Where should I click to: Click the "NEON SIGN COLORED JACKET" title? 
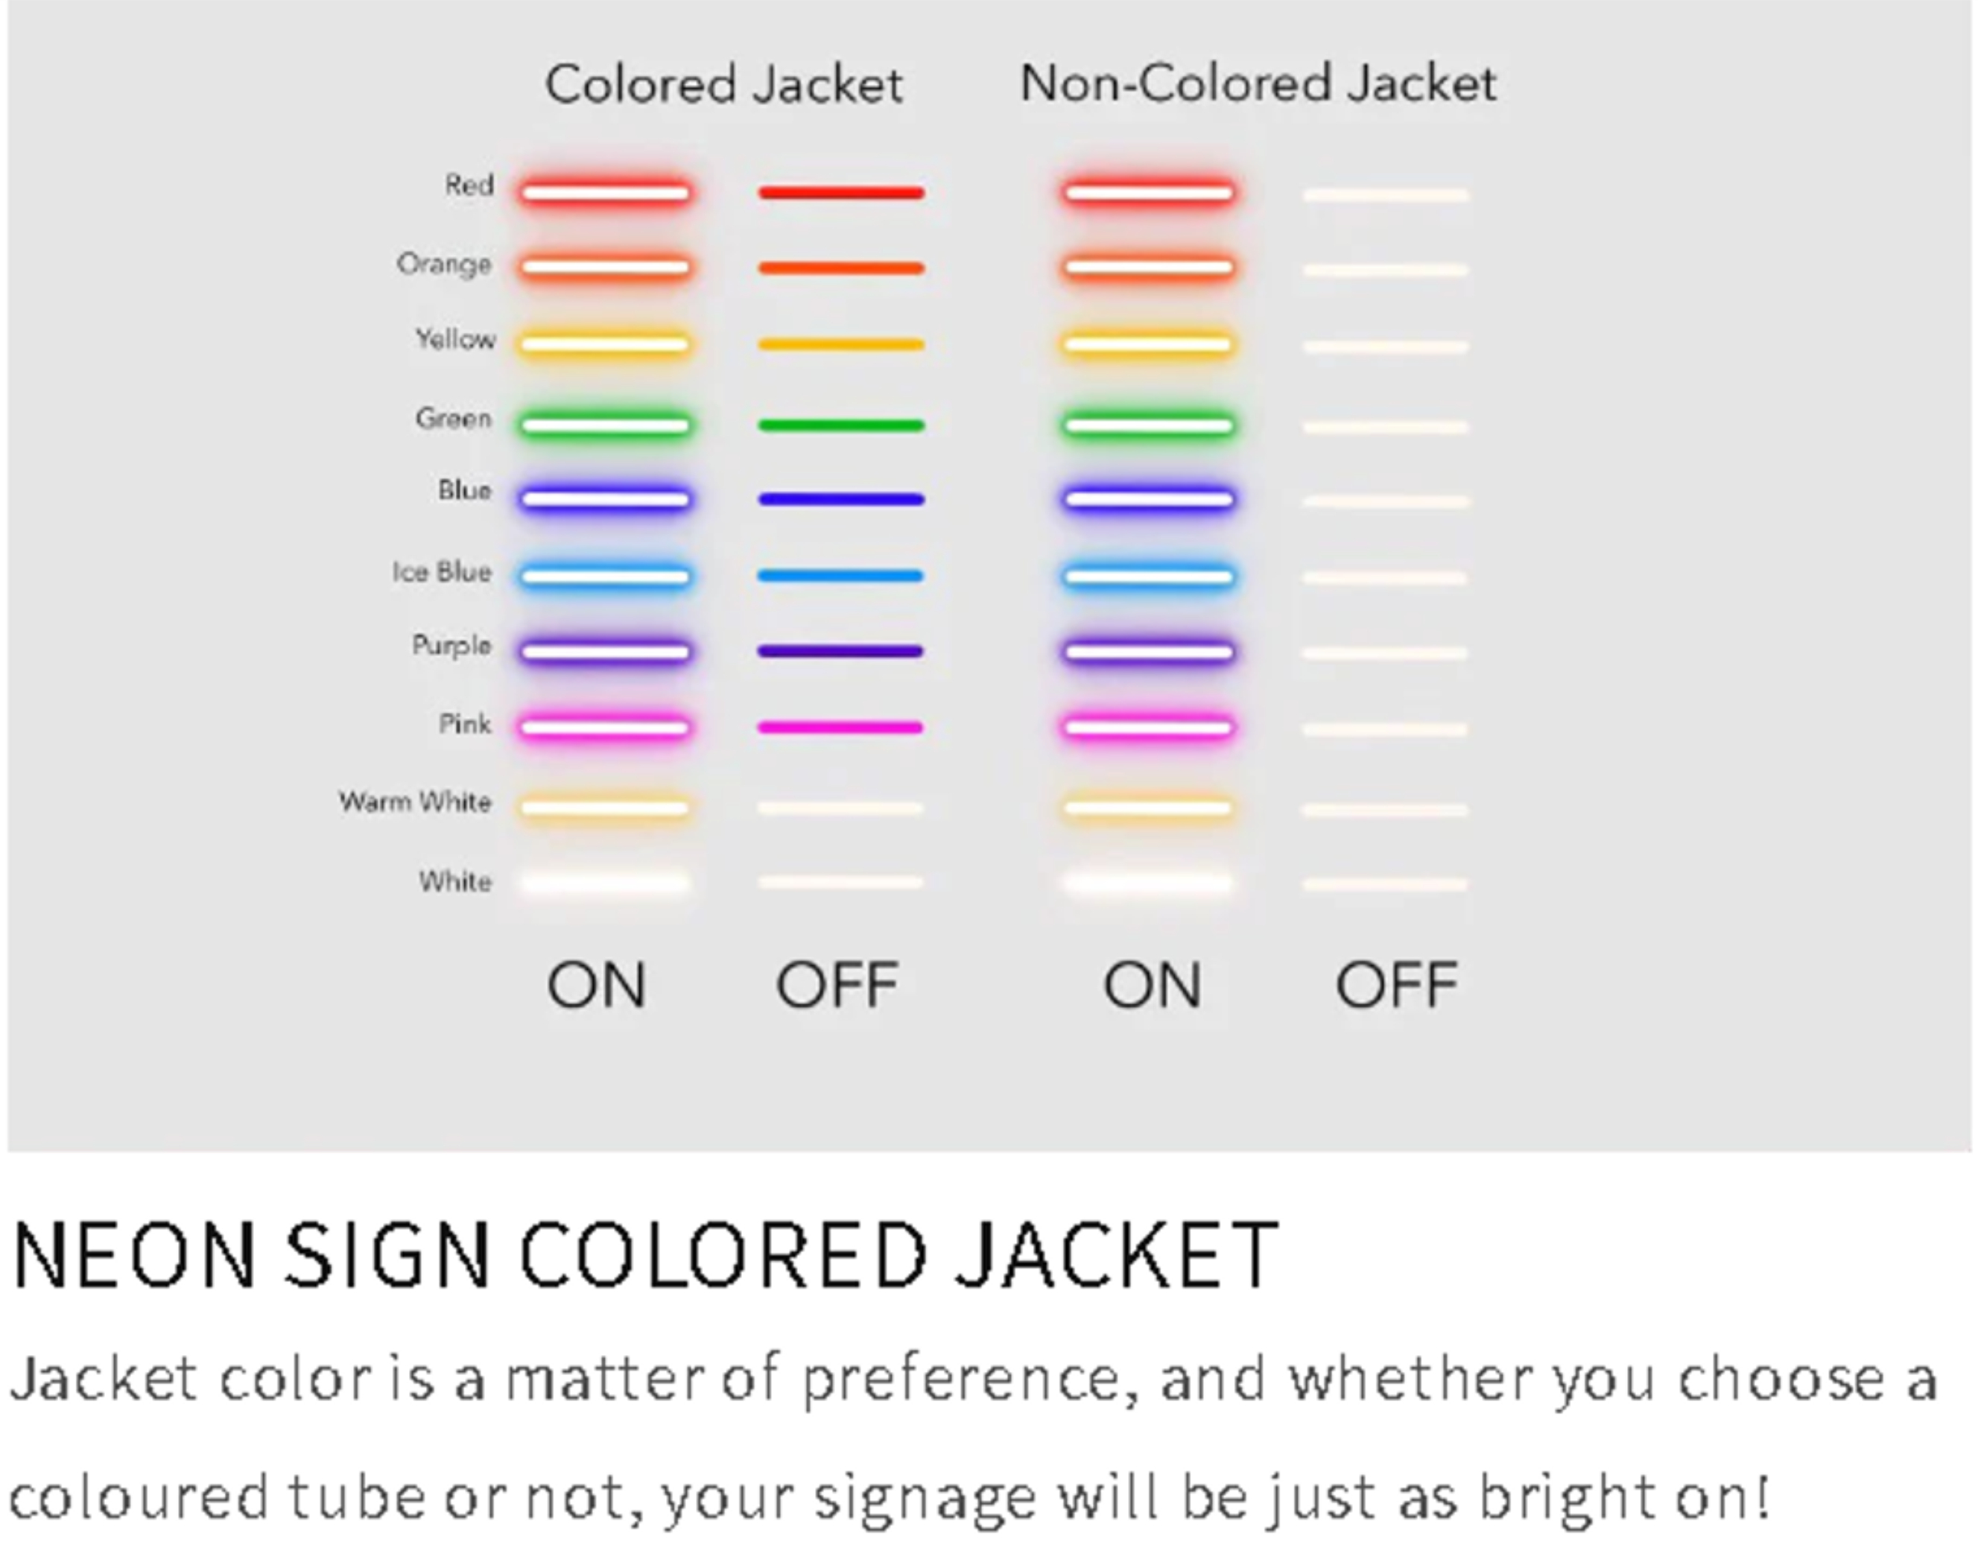(x=645, y=1254)
